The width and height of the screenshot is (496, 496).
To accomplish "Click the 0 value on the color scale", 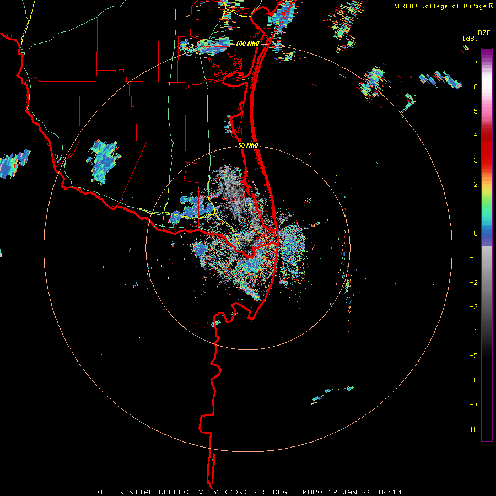I will pyautogui.click(x=476, y=234).
